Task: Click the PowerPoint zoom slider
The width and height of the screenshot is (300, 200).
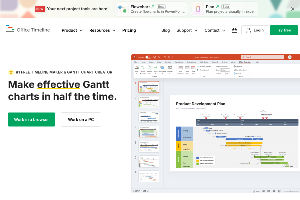Action: click(x=292, y=191)
